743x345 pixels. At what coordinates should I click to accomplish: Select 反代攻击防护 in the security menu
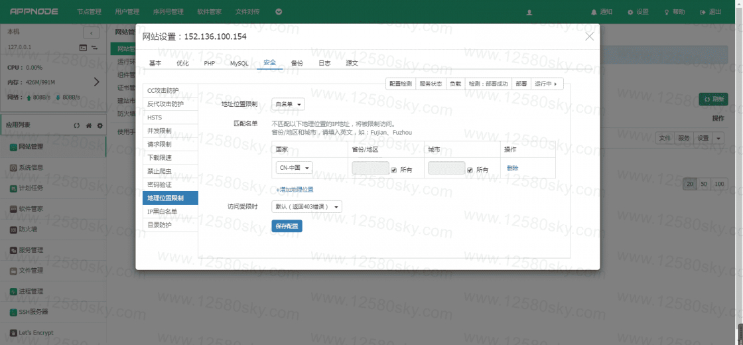(170, 103)
